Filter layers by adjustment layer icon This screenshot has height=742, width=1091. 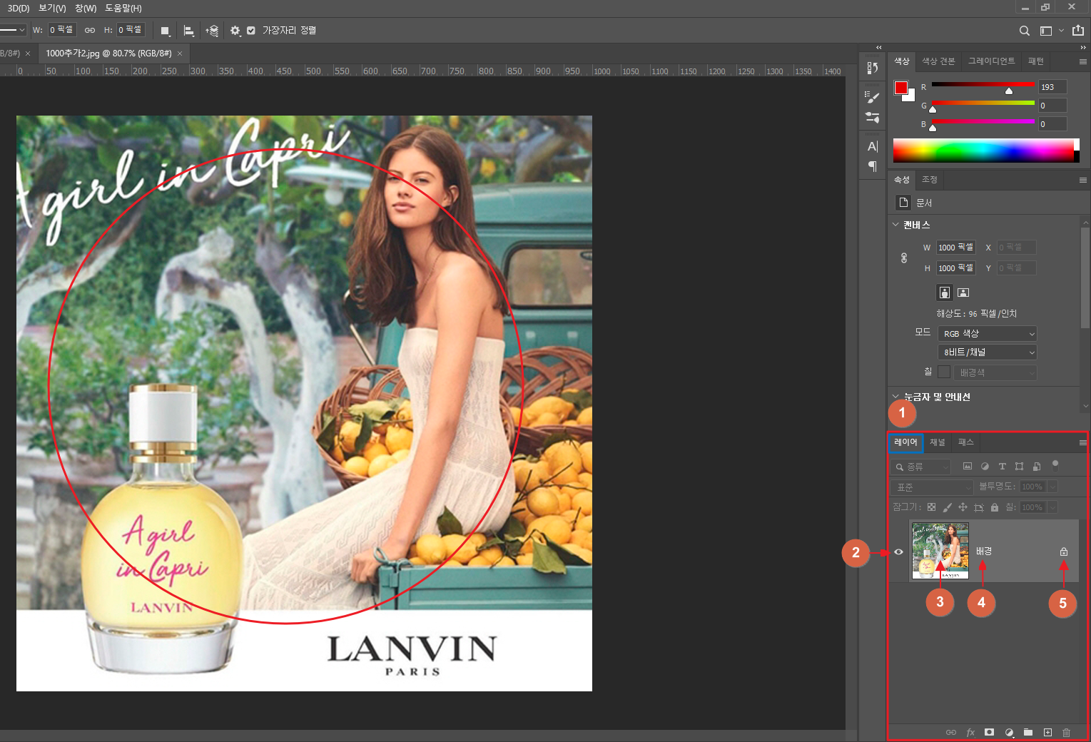coord(985,466)
